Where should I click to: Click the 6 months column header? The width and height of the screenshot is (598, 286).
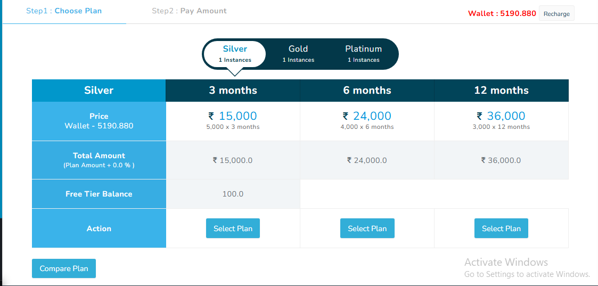367,91
